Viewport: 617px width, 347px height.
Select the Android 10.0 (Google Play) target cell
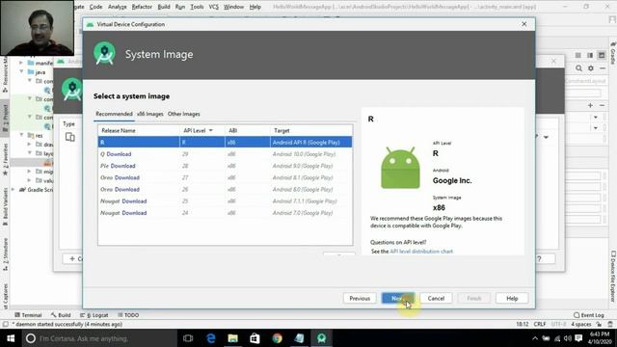pos(304,154)
